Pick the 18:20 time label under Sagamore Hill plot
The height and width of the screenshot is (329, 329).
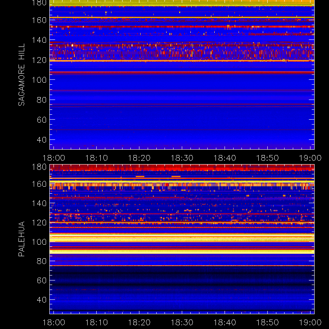tap(139, 158)
